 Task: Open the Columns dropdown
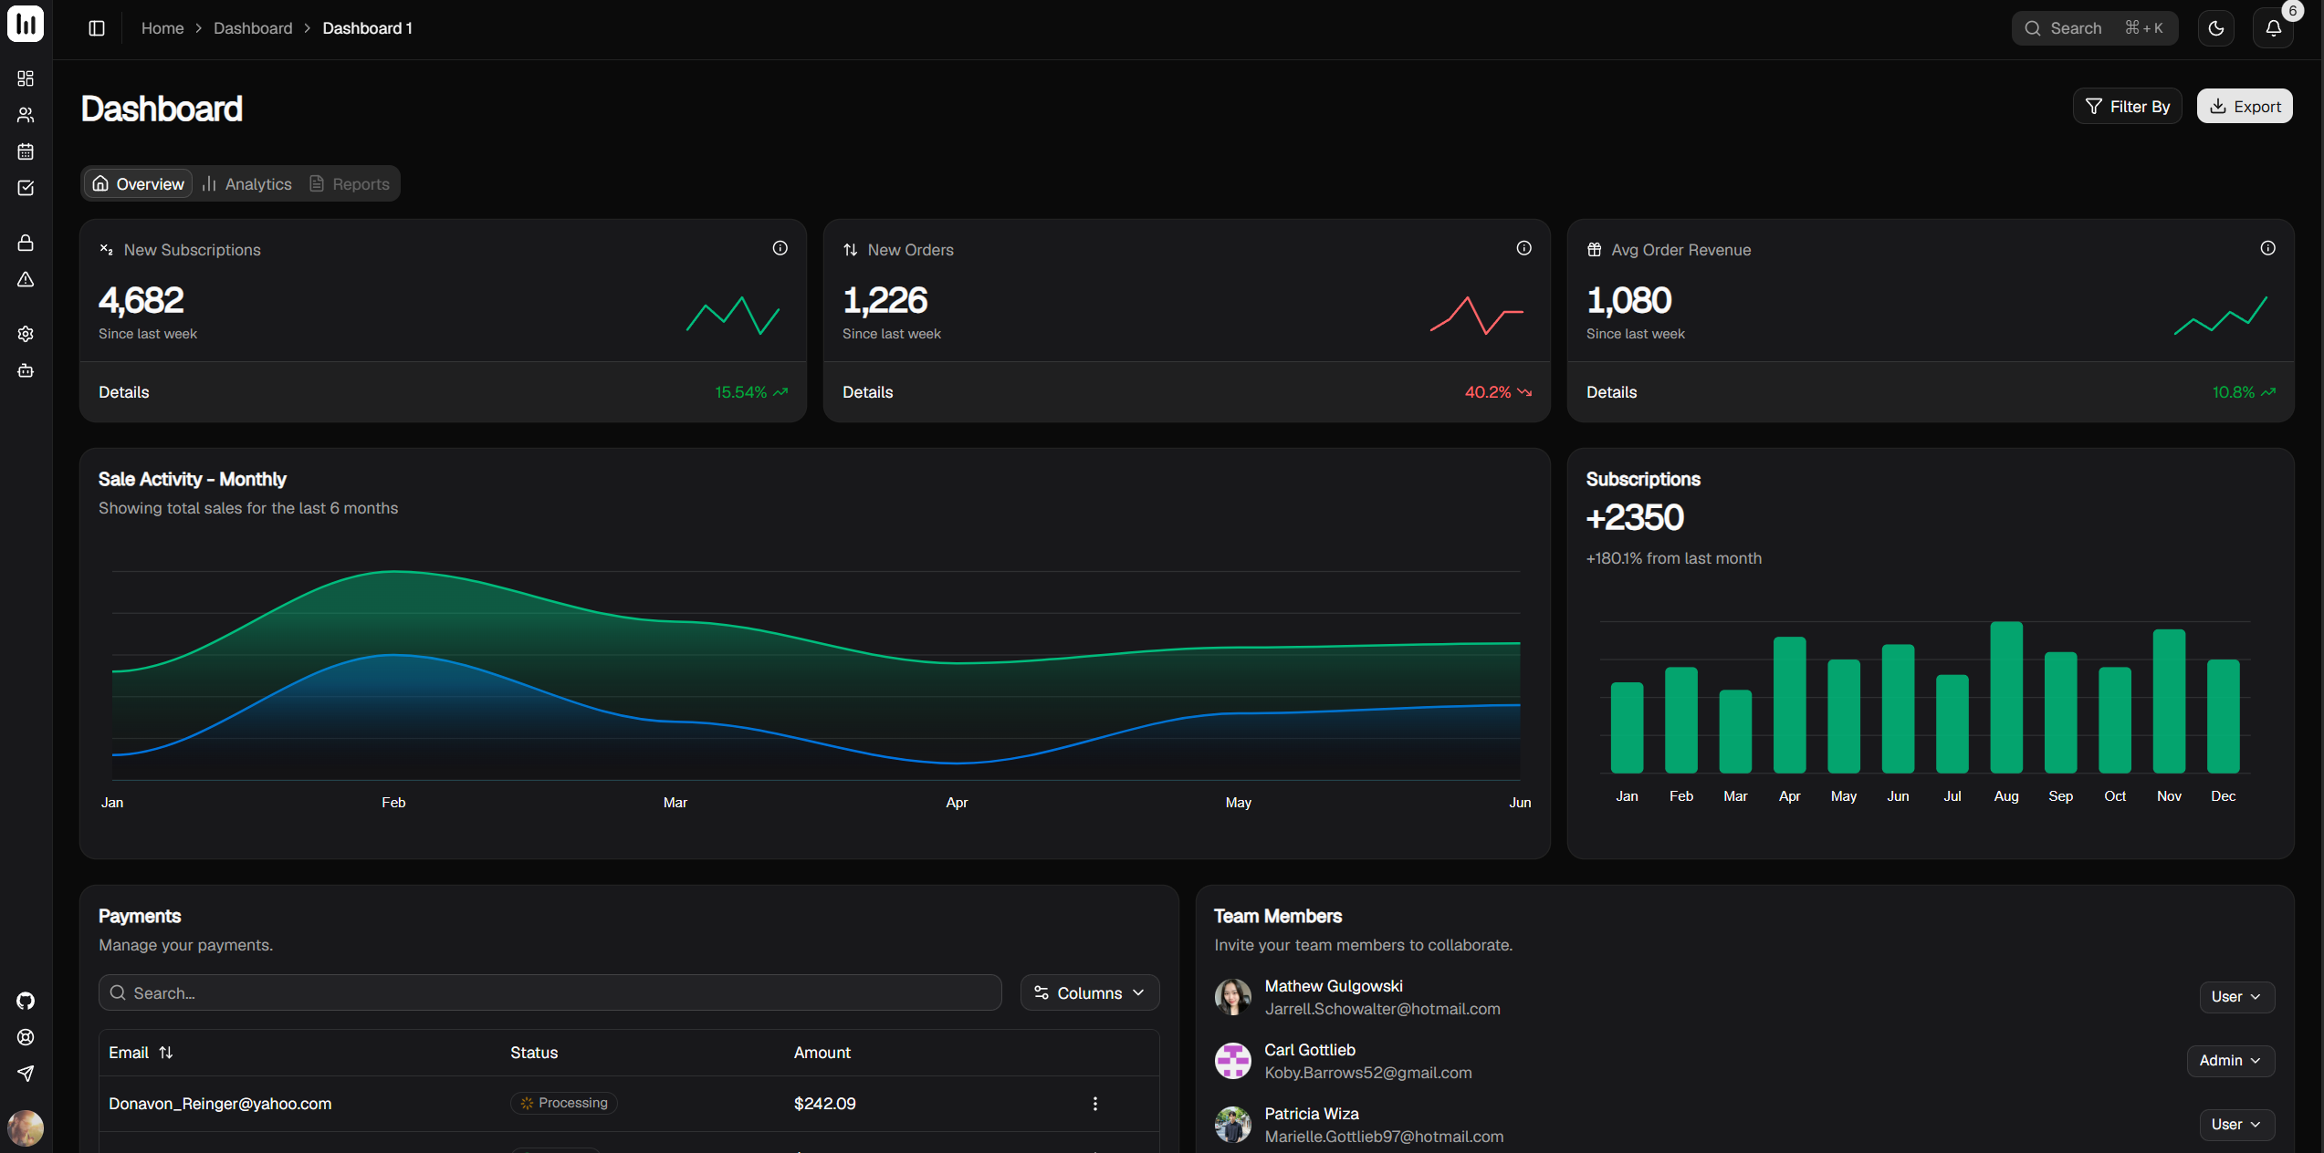click(1090, 992)
